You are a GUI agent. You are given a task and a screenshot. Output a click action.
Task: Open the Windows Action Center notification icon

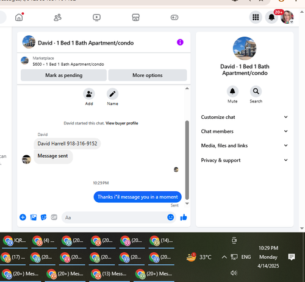pyautogui.click(x=292, y=257)
